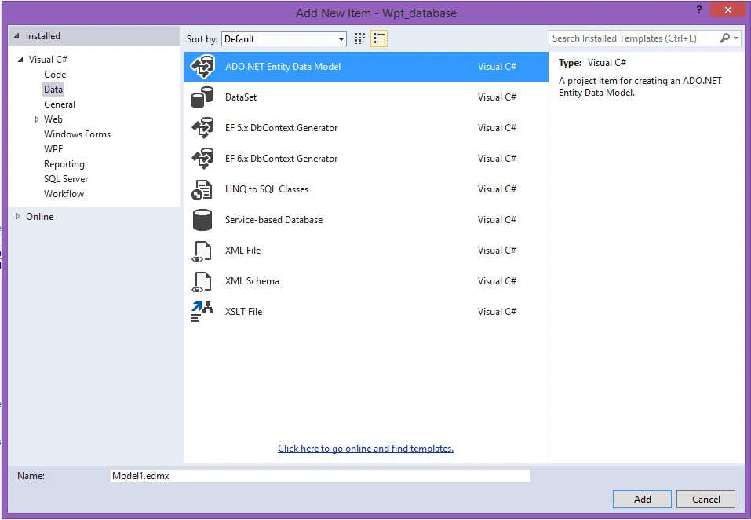Collapse the Visual C# tree node
751x520 pixels.
click(x=20, y=60)
